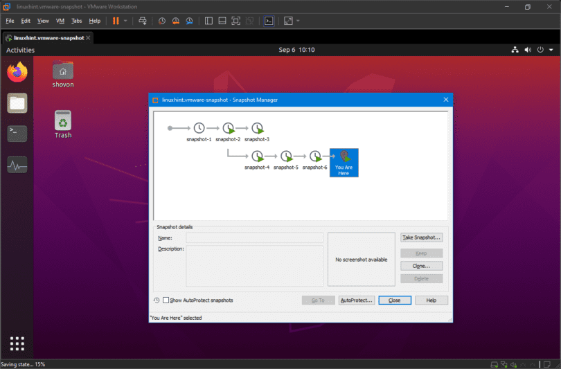Click the snapshot Description text area

pos(254,266)
